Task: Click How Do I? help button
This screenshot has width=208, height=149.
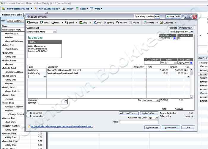Action: [173, 16]
